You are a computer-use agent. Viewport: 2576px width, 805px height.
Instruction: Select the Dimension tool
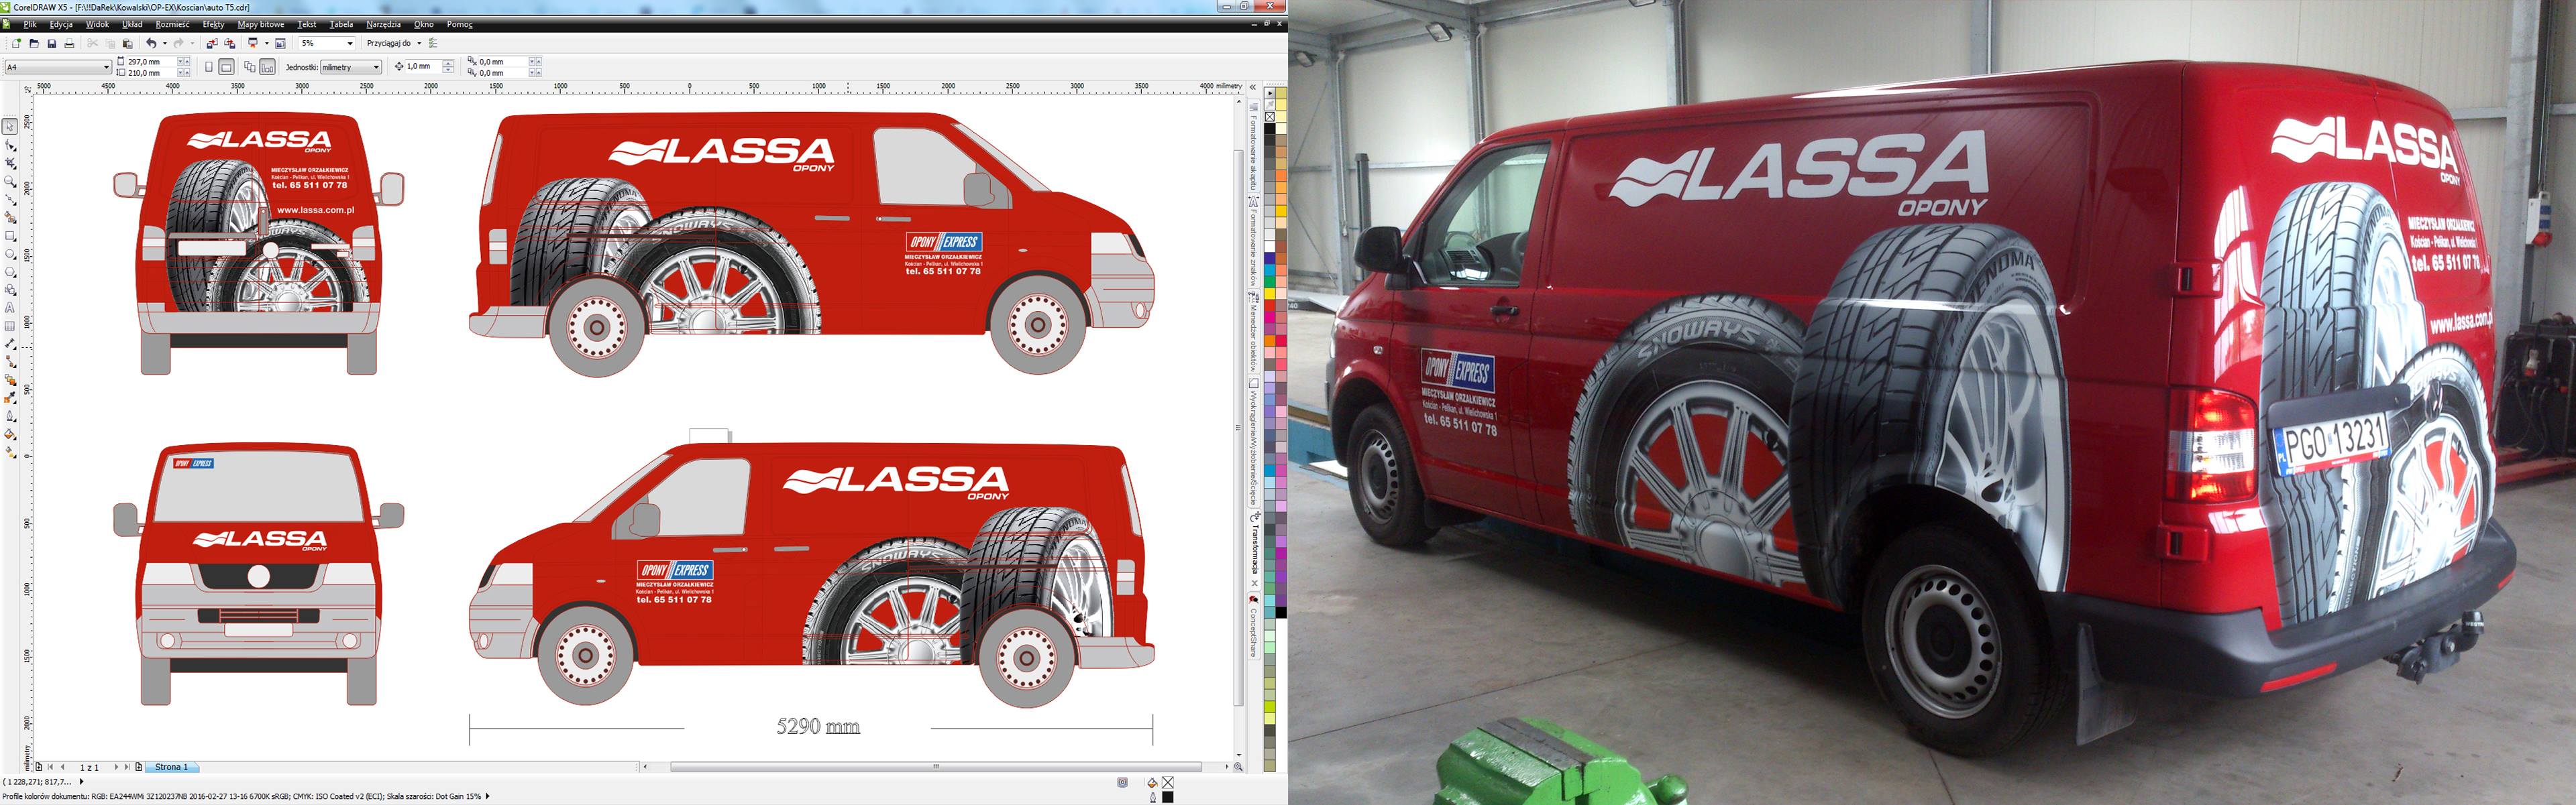[x=10, y=344]
